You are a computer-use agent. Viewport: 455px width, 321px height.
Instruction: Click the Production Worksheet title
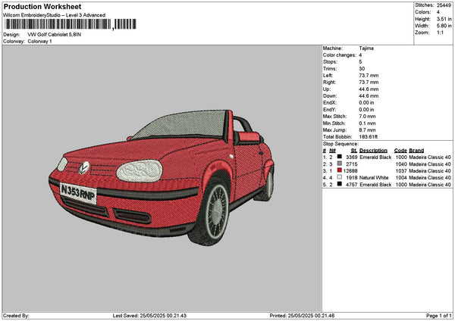pos(42,6)
